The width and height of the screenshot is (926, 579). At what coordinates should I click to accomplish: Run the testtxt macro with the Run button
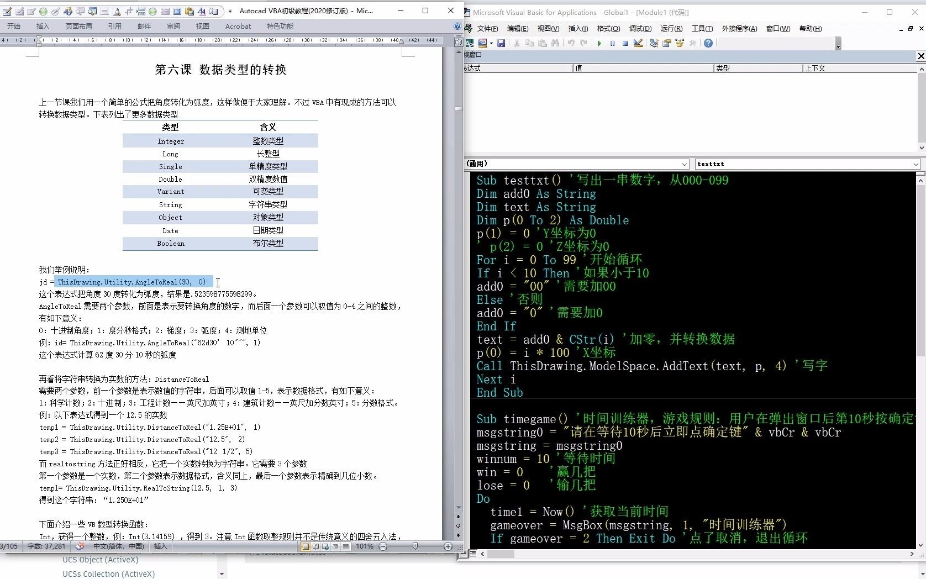(x=599, y=43)
